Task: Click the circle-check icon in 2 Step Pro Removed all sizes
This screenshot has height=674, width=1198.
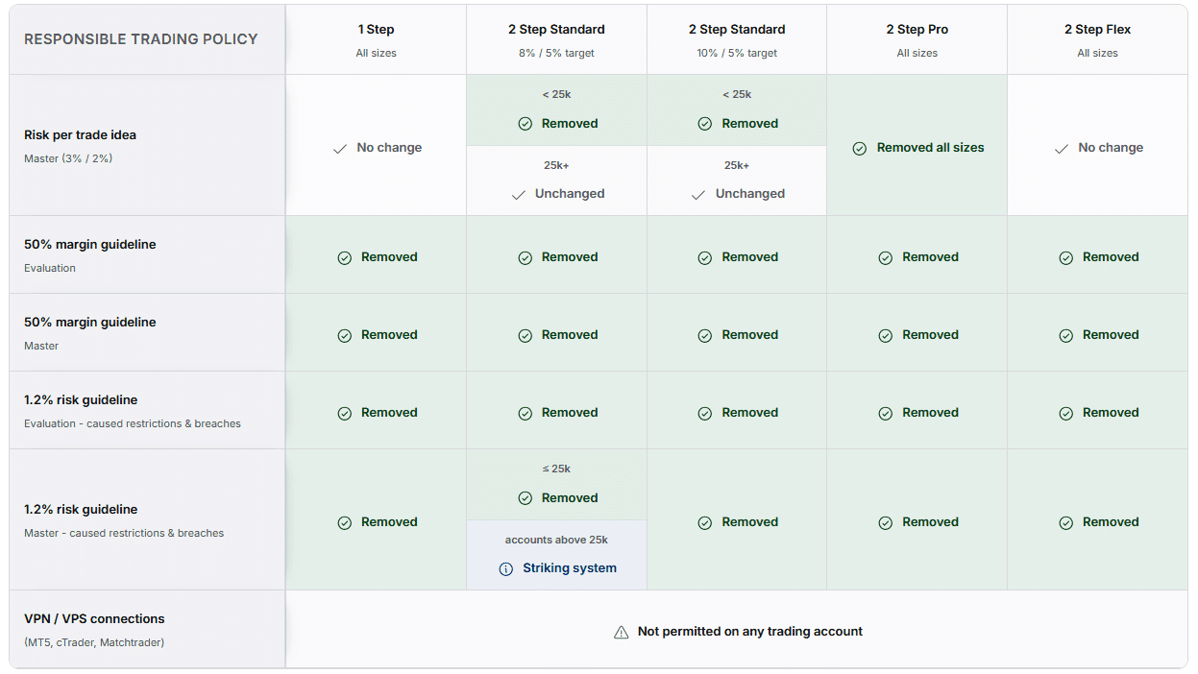Action: [x=860, y=149]
